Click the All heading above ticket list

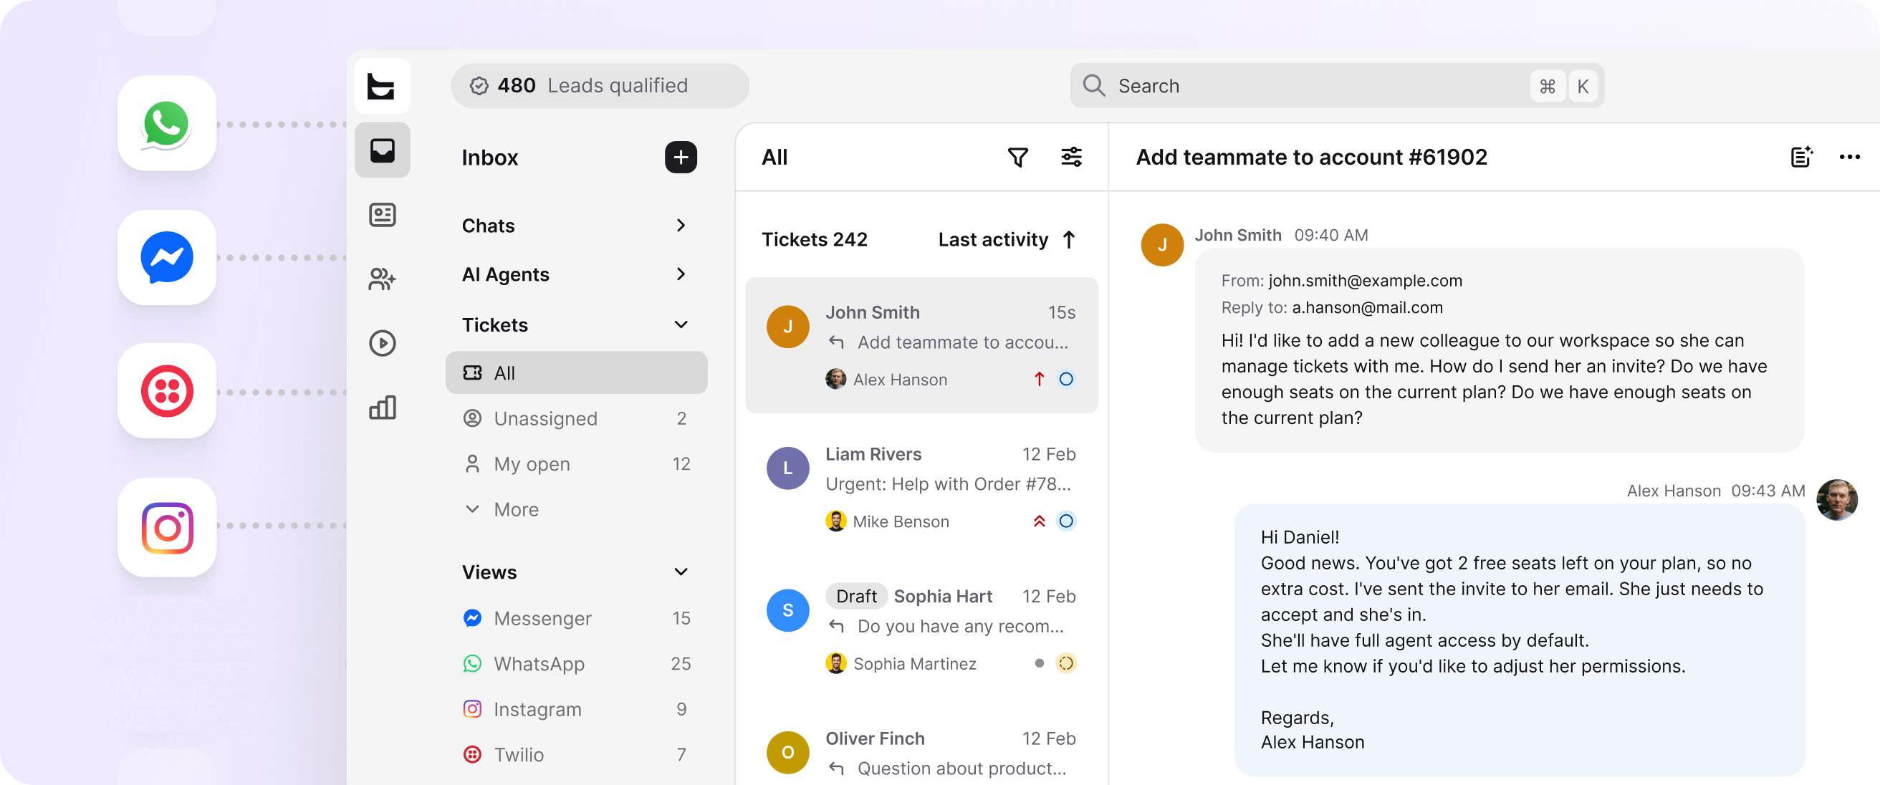(x=774, y=157)
